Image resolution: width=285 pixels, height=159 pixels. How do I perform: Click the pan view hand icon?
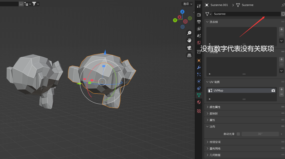pyautogui.click(x=189, y=40)
